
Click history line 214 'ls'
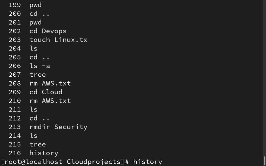(x=23, y=135)
